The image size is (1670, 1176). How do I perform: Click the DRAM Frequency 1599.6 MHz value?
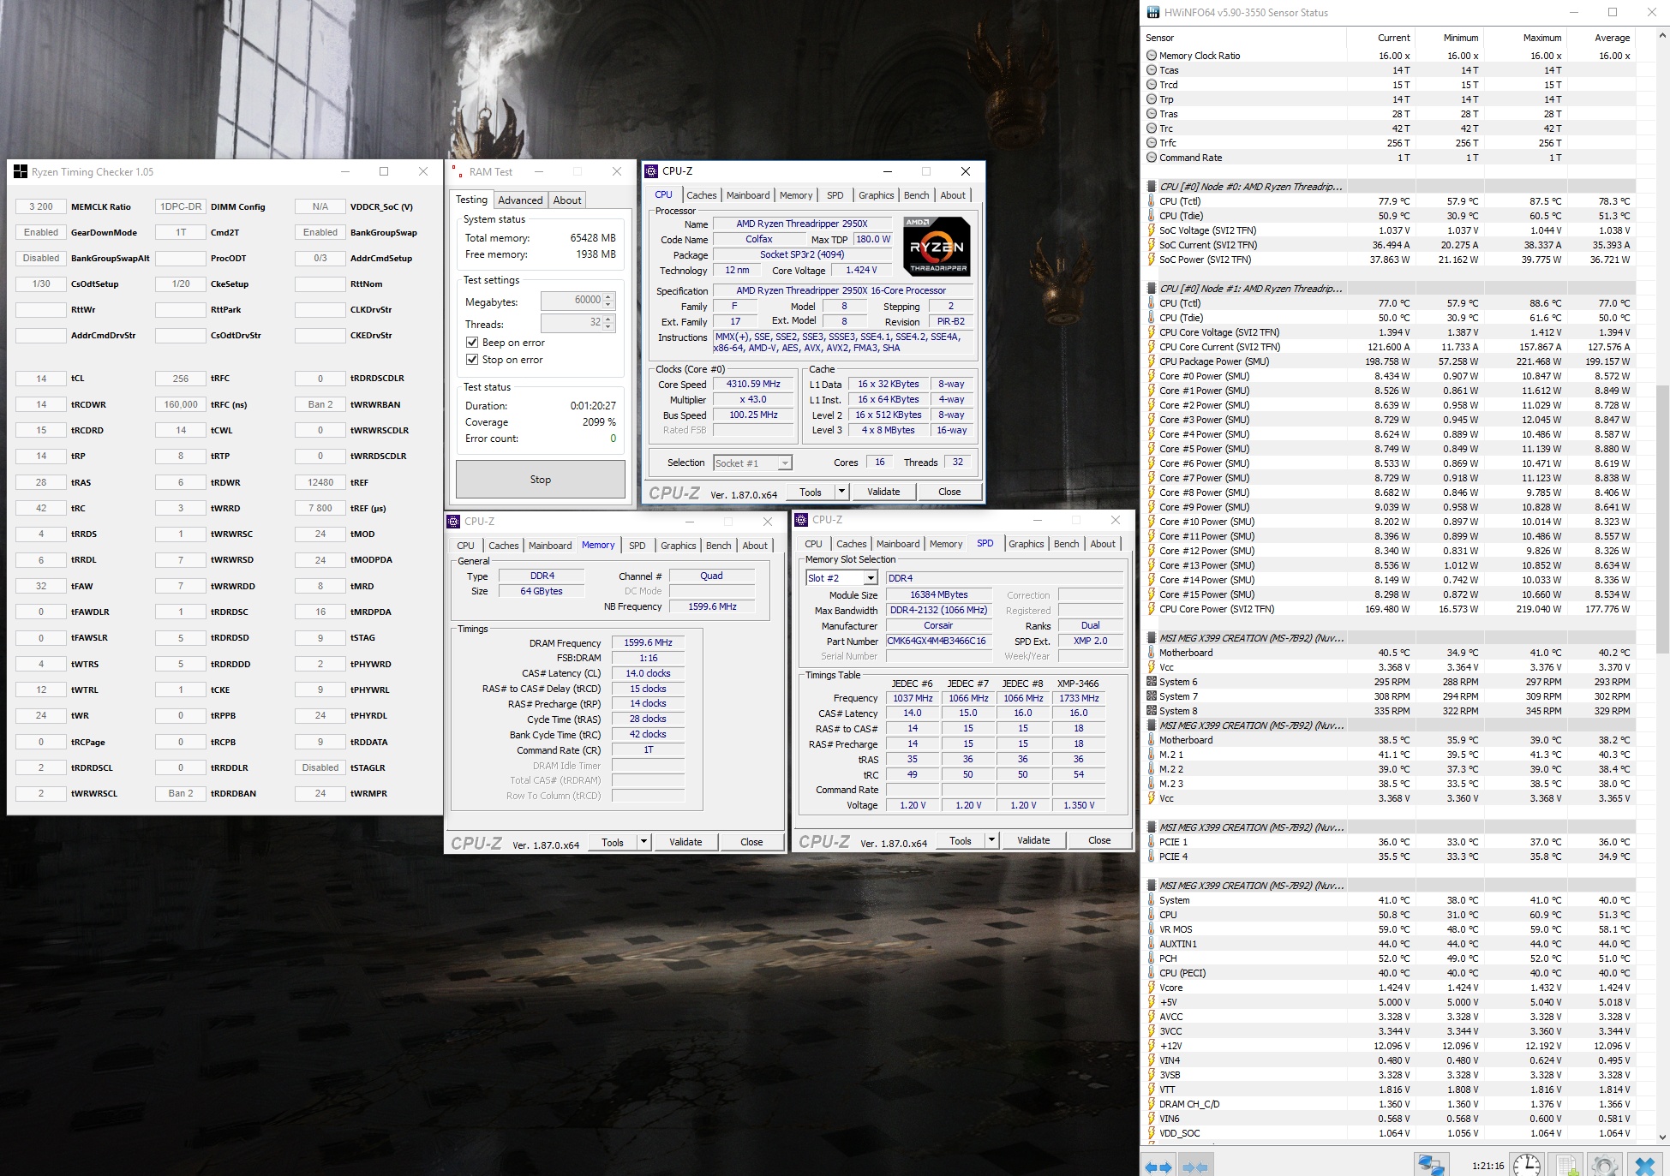[x=649, y=642]
